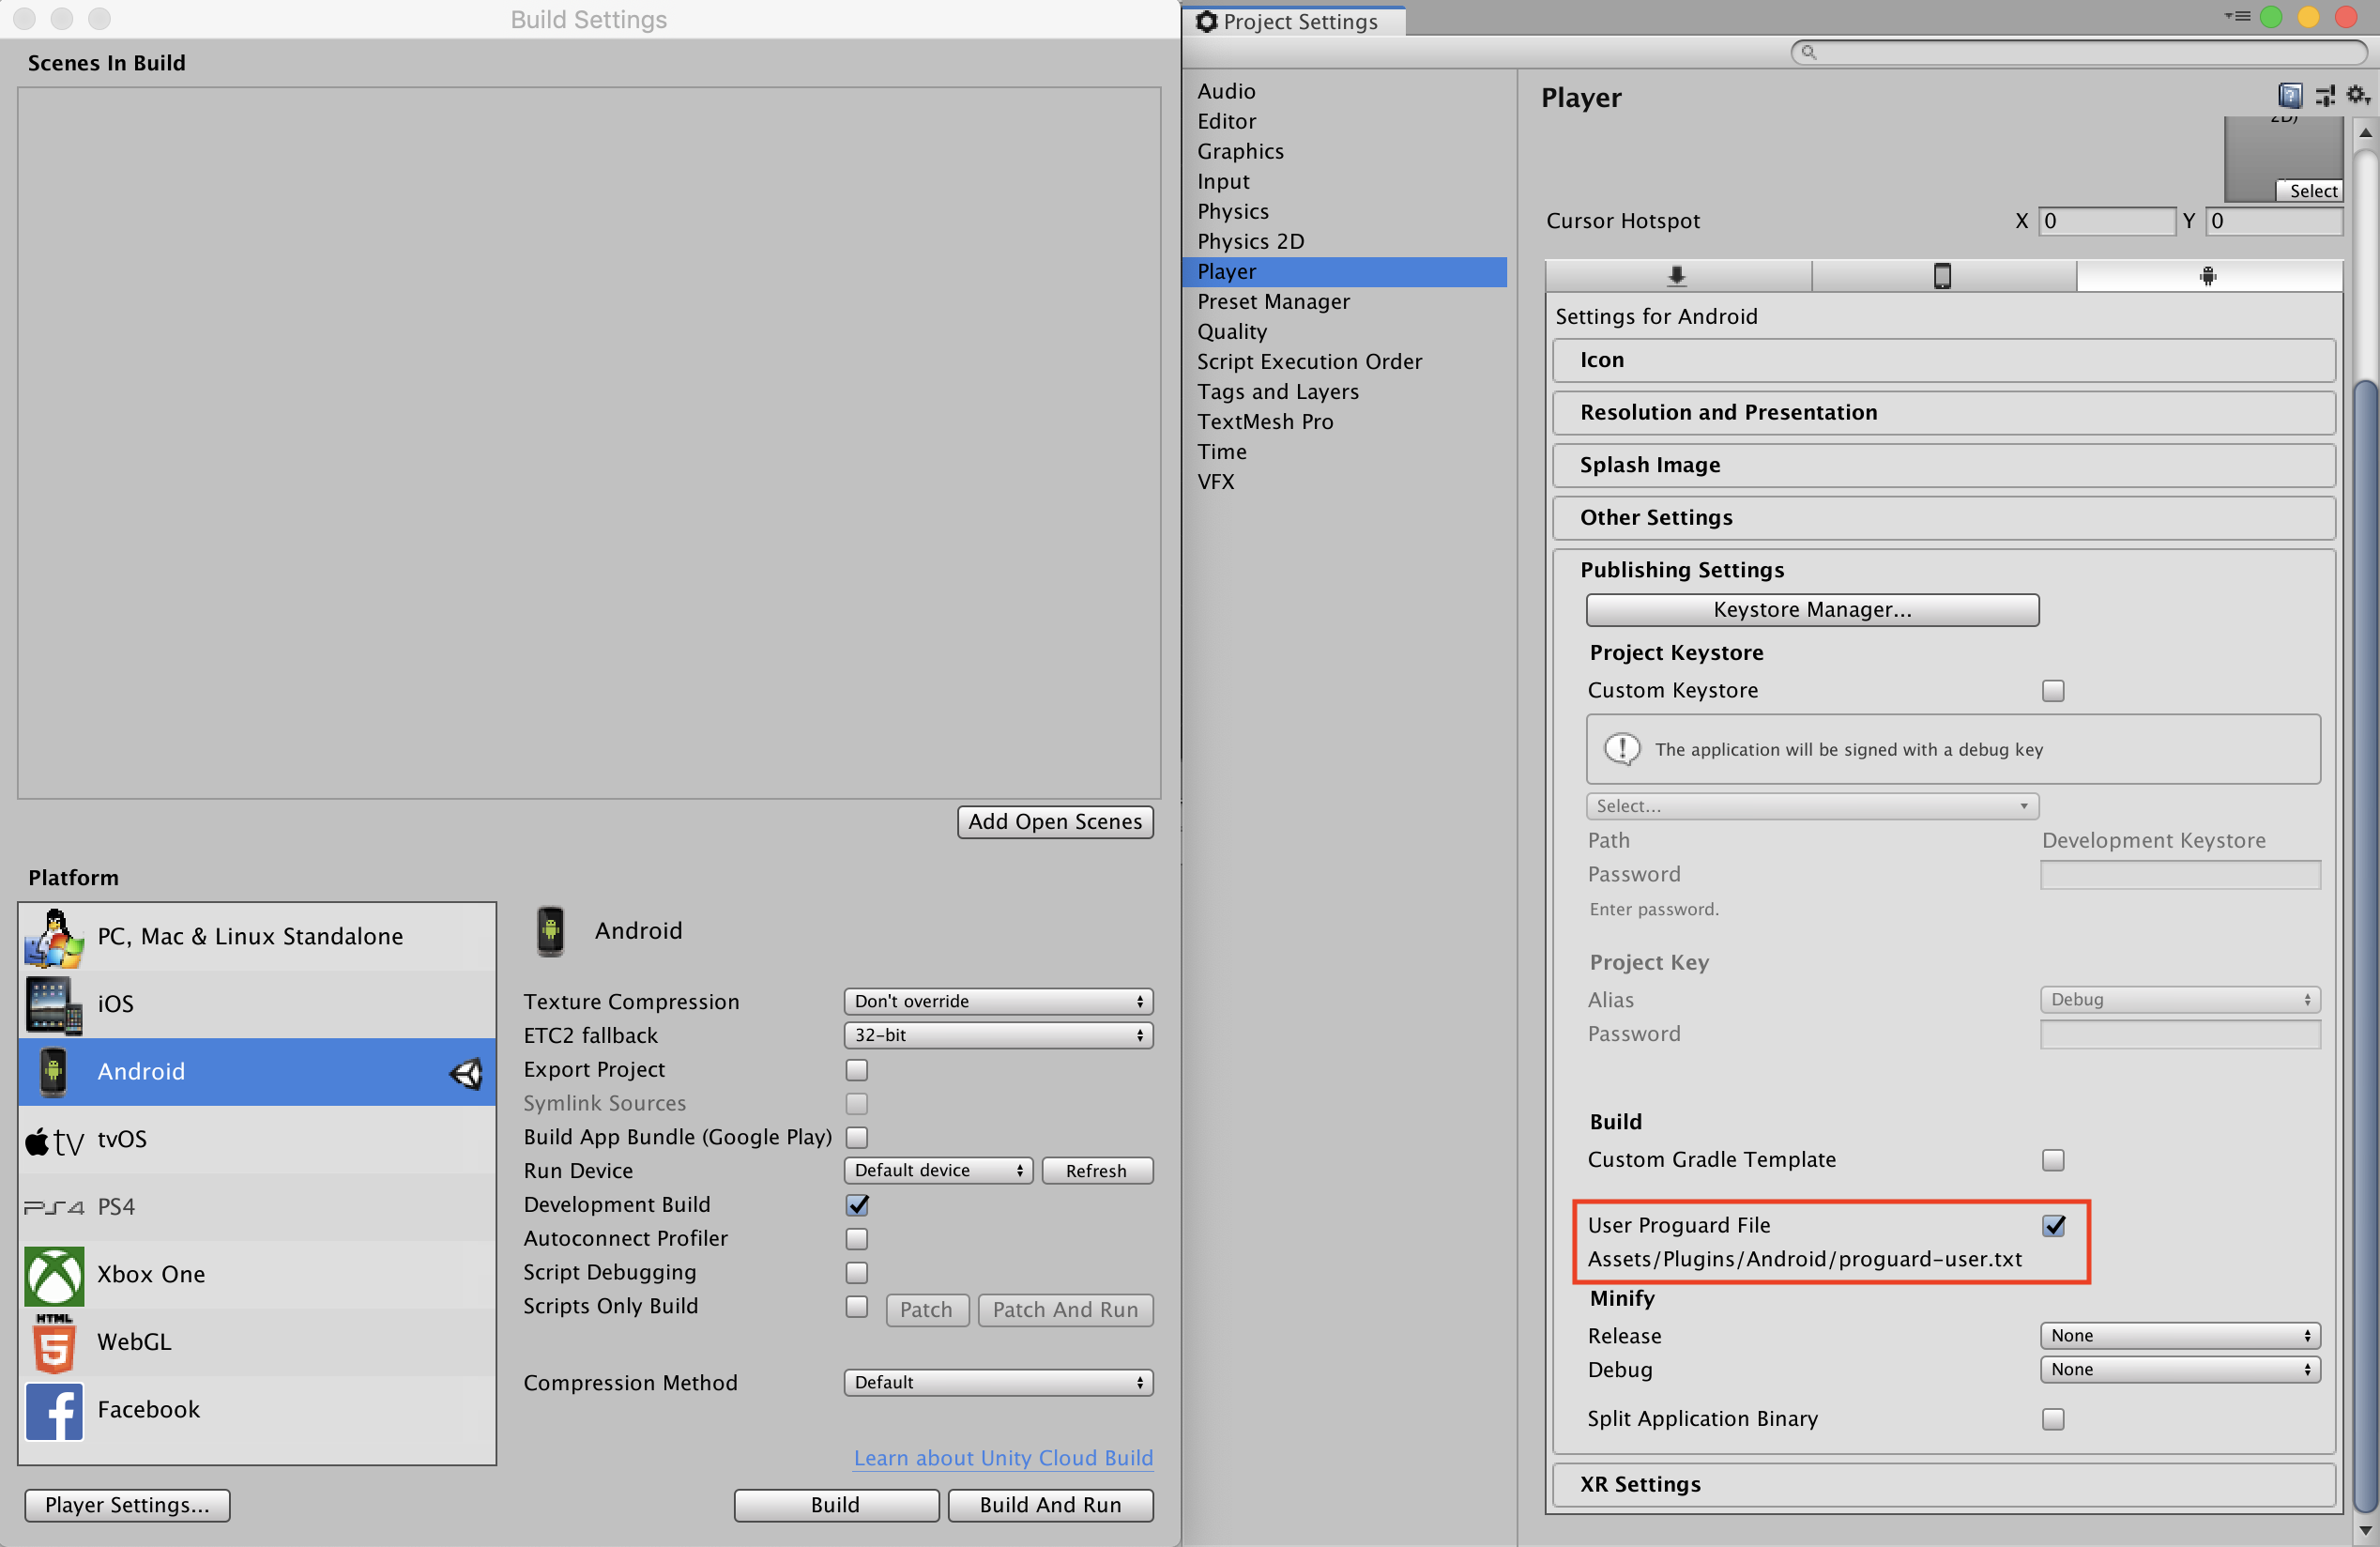Toggle the User Proguard File checkbox
Screen dimensions: 2380x1547
pyautogui.click(x=2054, y=1226)
